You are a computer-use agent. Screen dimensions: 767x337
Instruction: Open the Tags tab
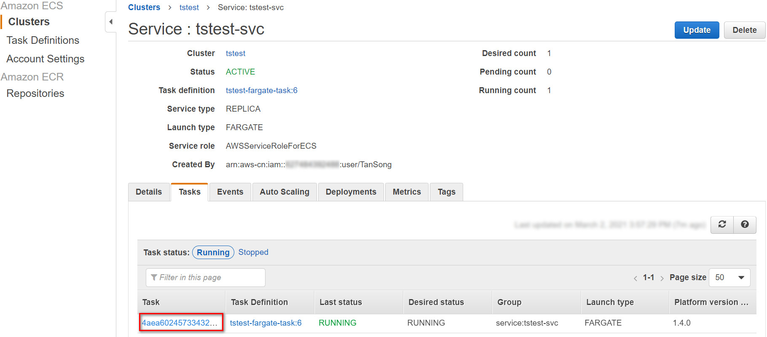pyautogui.click(x=447, y=192)
